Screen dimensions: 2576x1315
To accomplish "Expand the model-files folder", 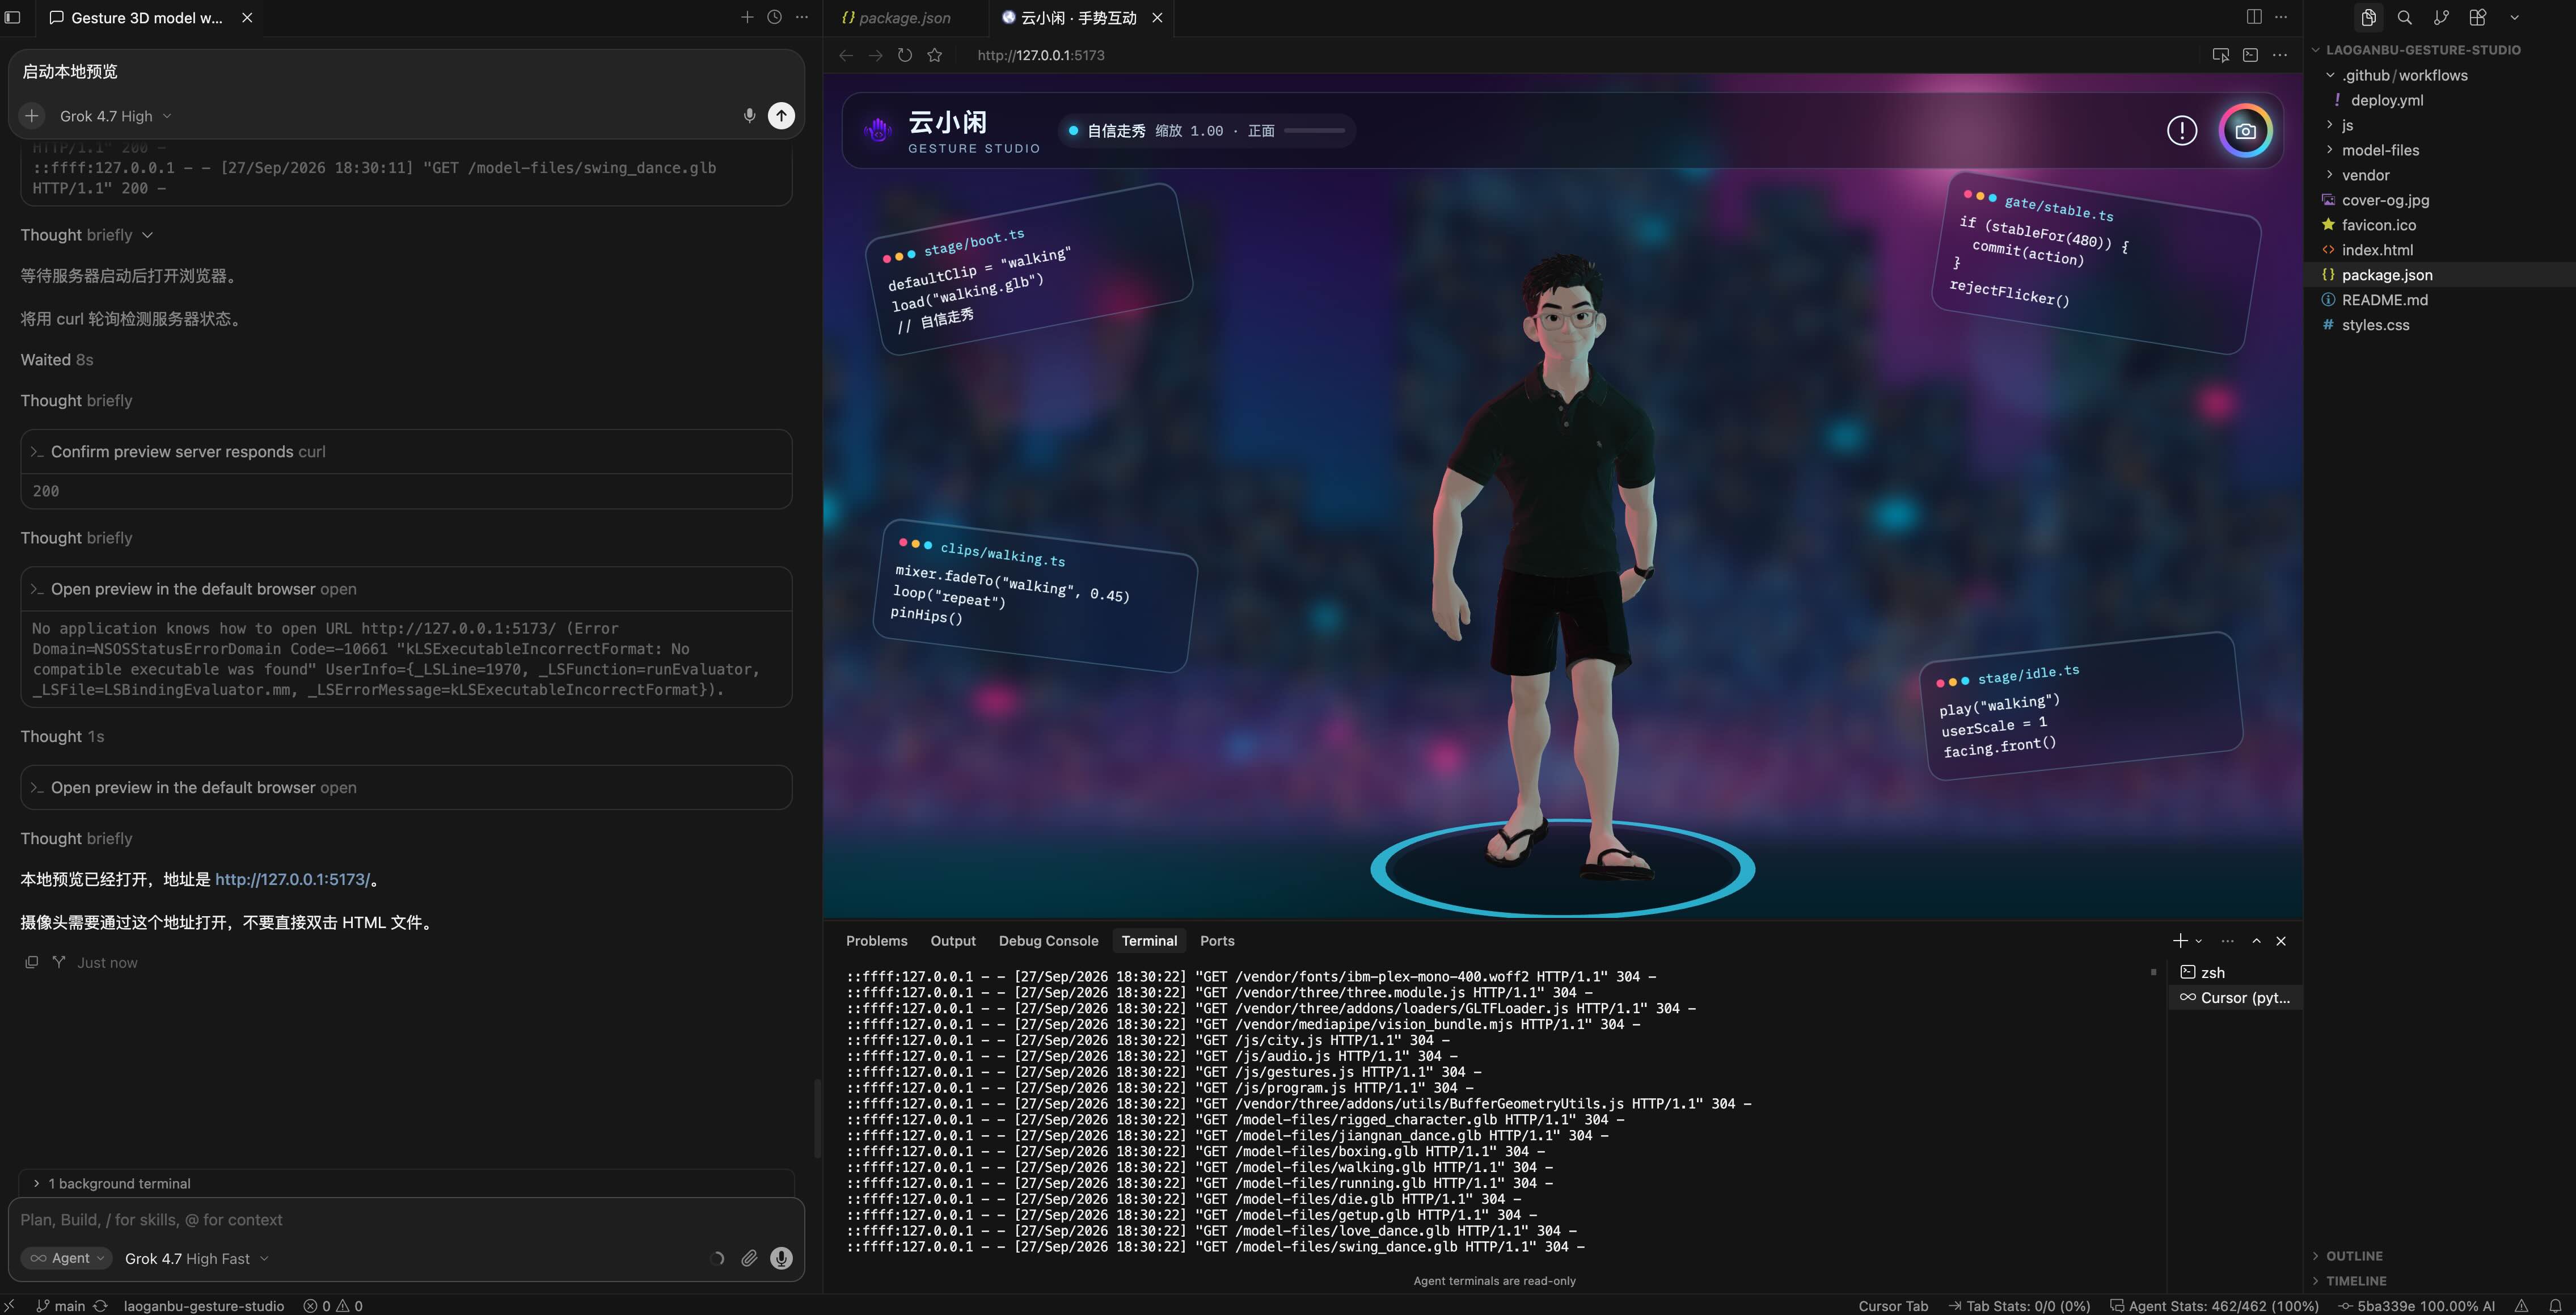I will 2380,150.
